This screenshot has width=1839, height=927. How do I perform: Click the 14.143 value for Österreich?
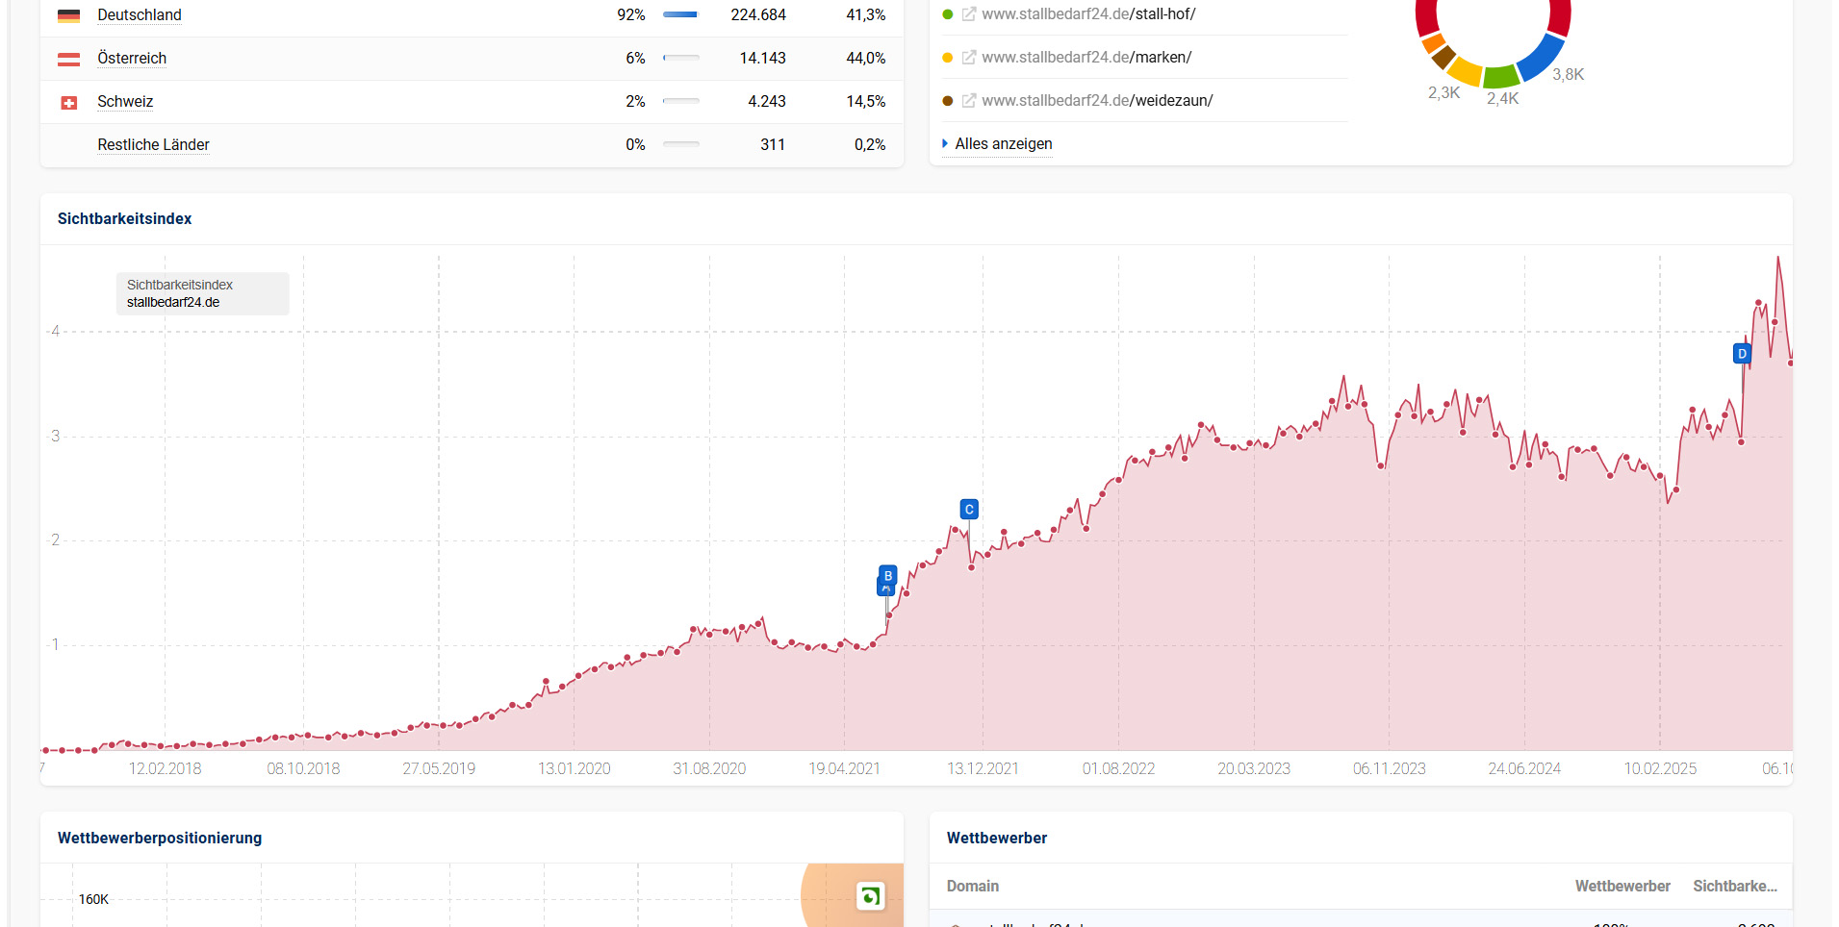pos(762,59)
